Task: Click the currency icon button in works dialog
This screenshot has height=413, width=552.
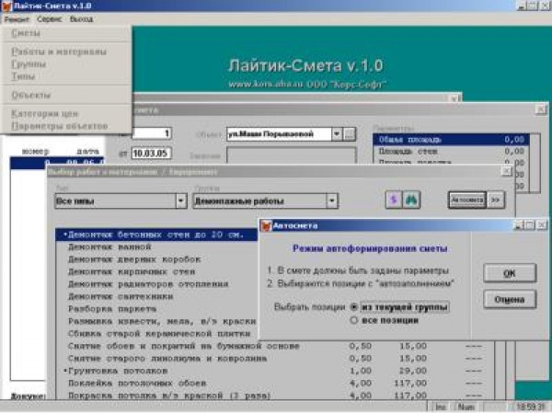Action: point(392,199)
